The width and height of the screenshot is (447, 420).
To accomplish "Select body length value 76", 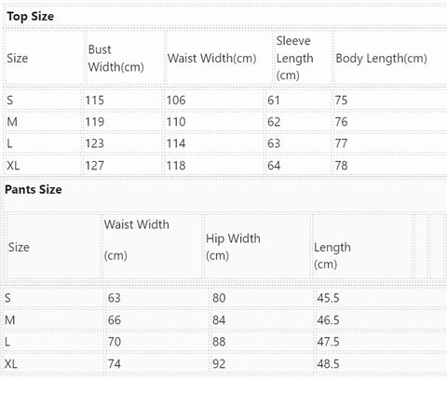I will pos(341,122).
